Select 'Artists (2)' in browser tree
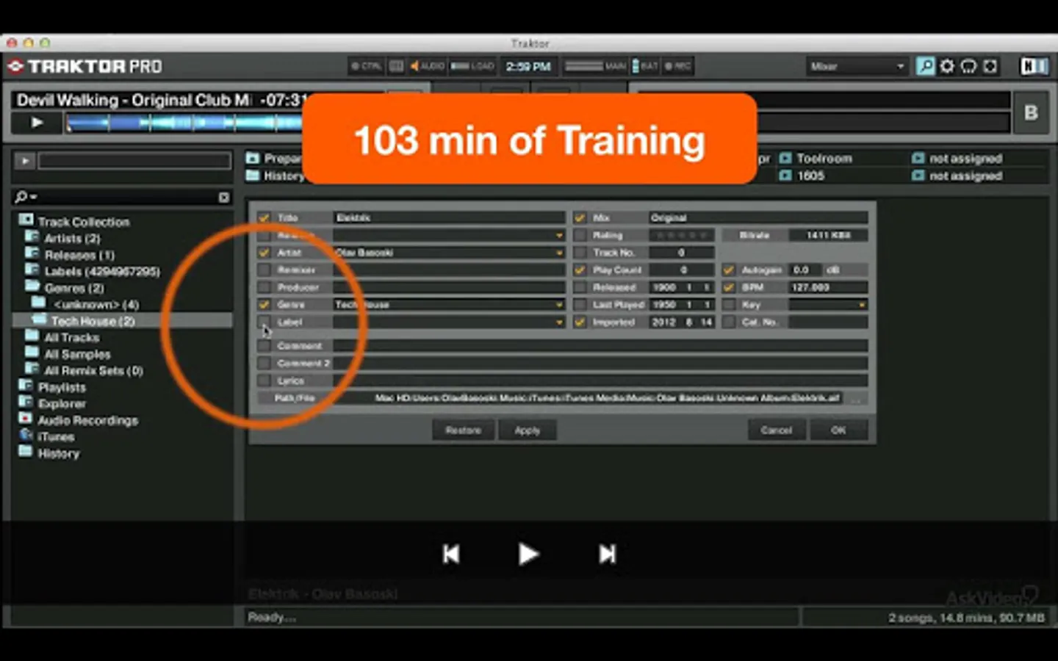 [x=72, y=239]
